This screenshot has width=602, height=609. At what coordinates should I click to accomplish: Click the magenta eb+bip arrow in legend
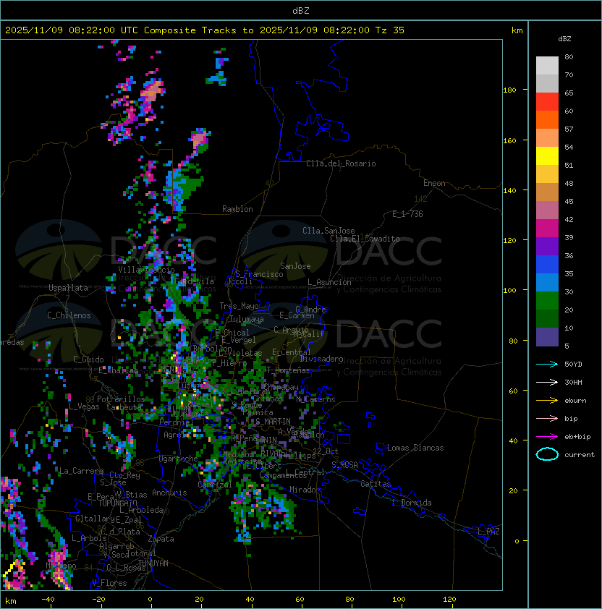pyautogui.click(x=547, y=437)
